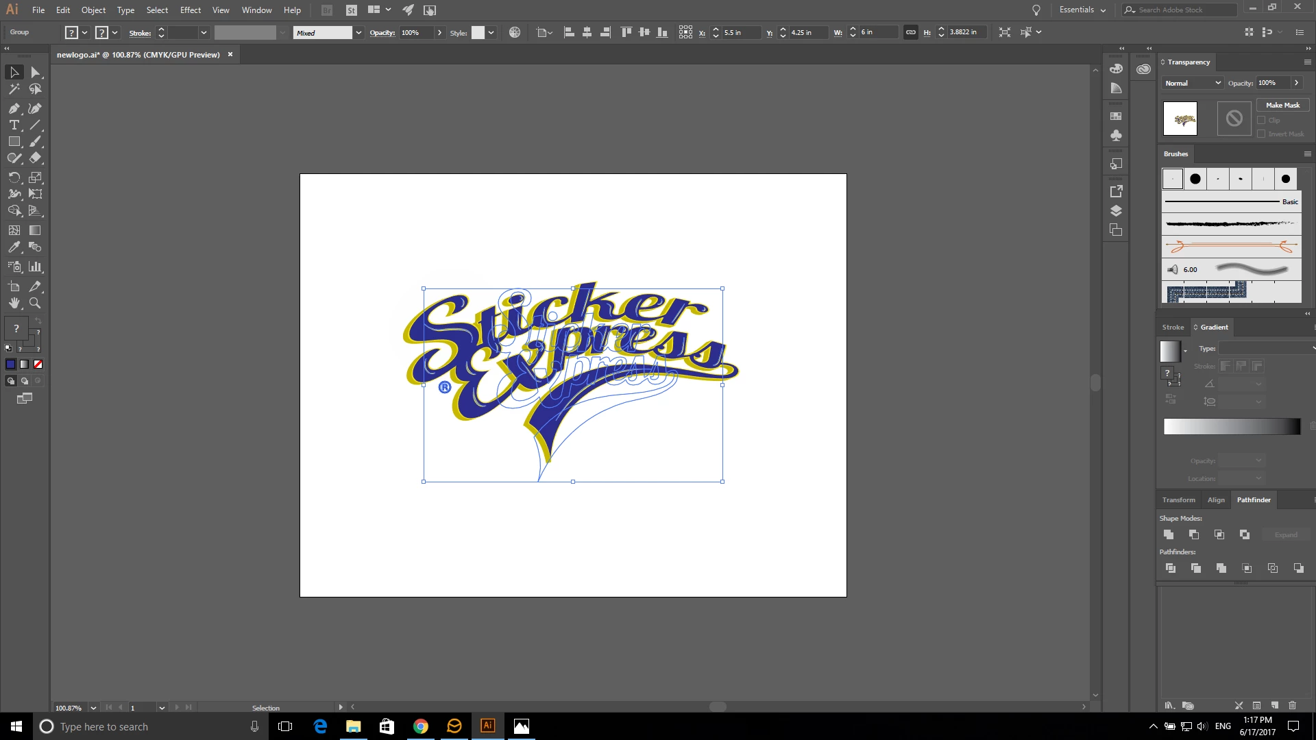1316x740 pixels.
Task: Toggle constrain width and height proportions
Action: (x=910, y=32)
